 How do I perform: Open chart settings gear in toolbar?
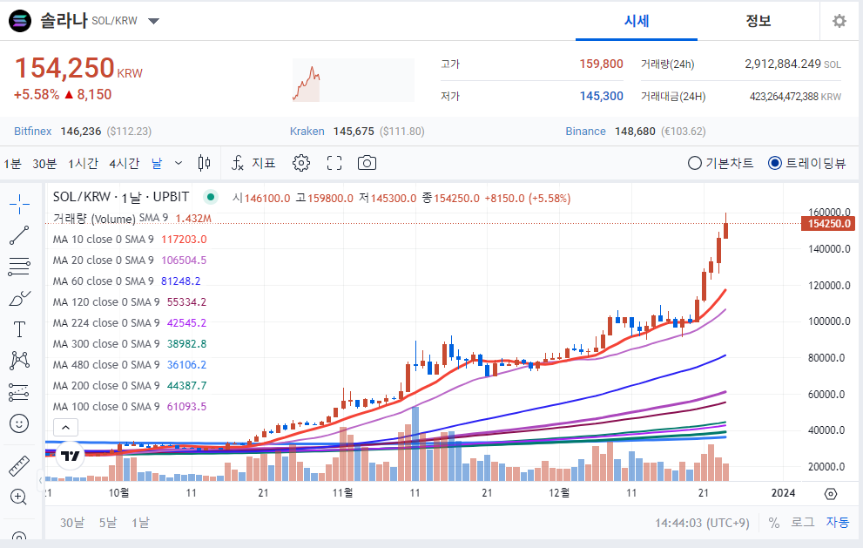[x=301, y=163]
